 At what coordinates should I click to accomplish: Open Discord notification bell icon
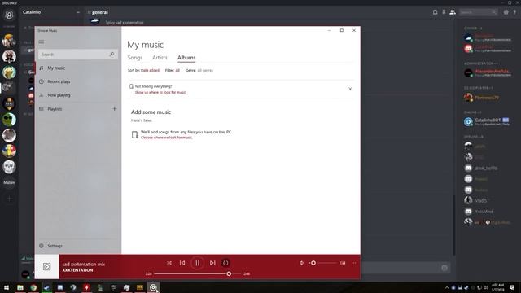pos(435,12)
